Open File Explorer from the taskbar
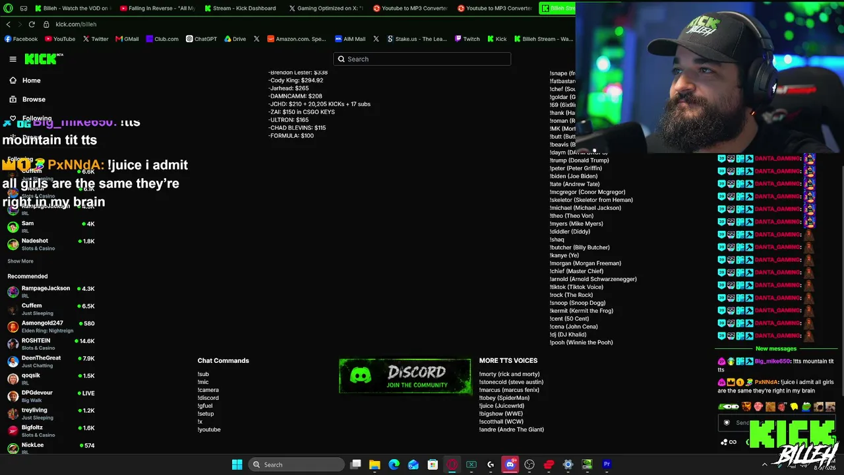The width and height of the screenshot is (844, 475). (x=375, y=464)
